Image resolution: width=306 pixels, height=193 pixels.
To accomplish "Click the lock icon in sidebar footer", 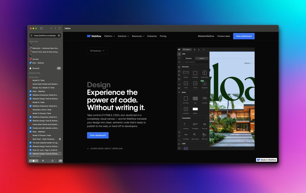I will click(52, 161).
